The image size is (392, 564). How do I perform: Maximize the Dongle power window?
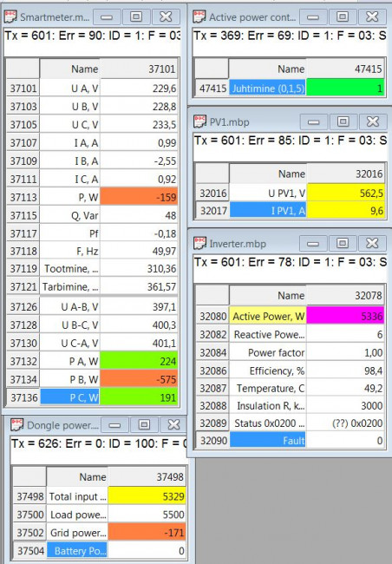coord(144,425)
